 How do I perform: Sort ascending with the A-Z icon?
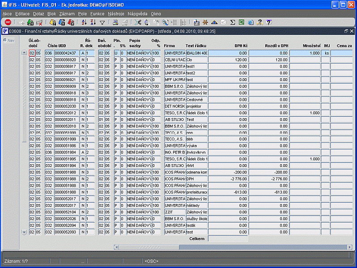(84, 22)
